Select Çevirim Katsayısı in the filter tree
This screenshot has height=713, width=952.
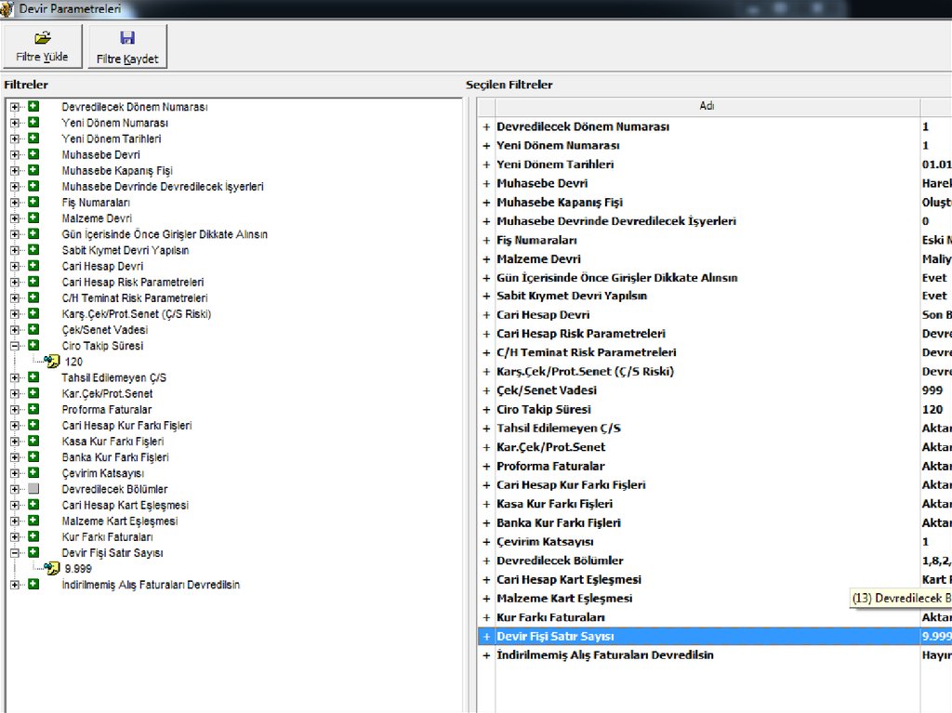[104, 473]
